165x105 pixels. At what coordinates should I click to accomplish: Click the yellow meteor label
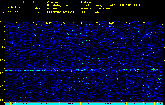(x=37, y=8)
